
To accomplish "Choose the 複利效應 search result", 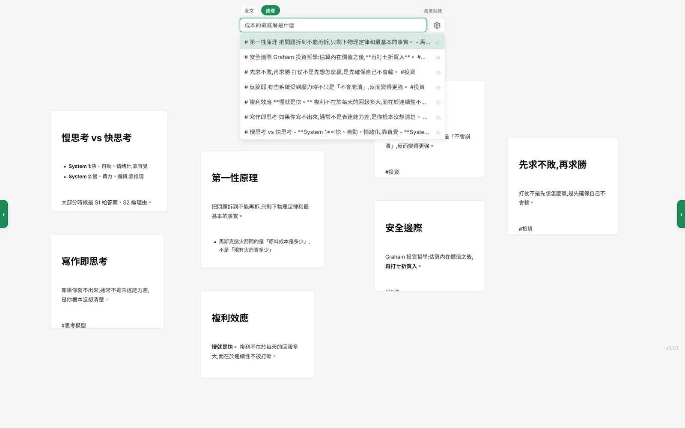I will [342, 102].
